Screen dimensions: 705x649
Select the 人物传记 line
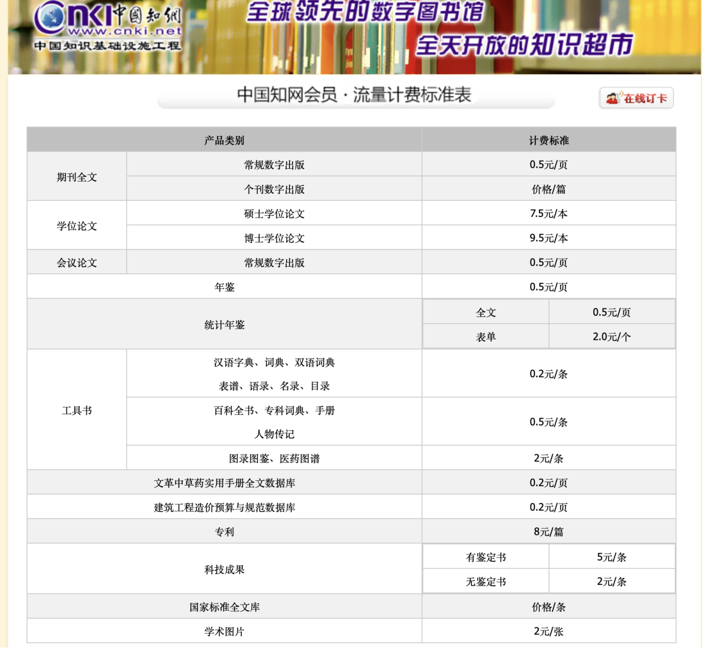[274, 434]
